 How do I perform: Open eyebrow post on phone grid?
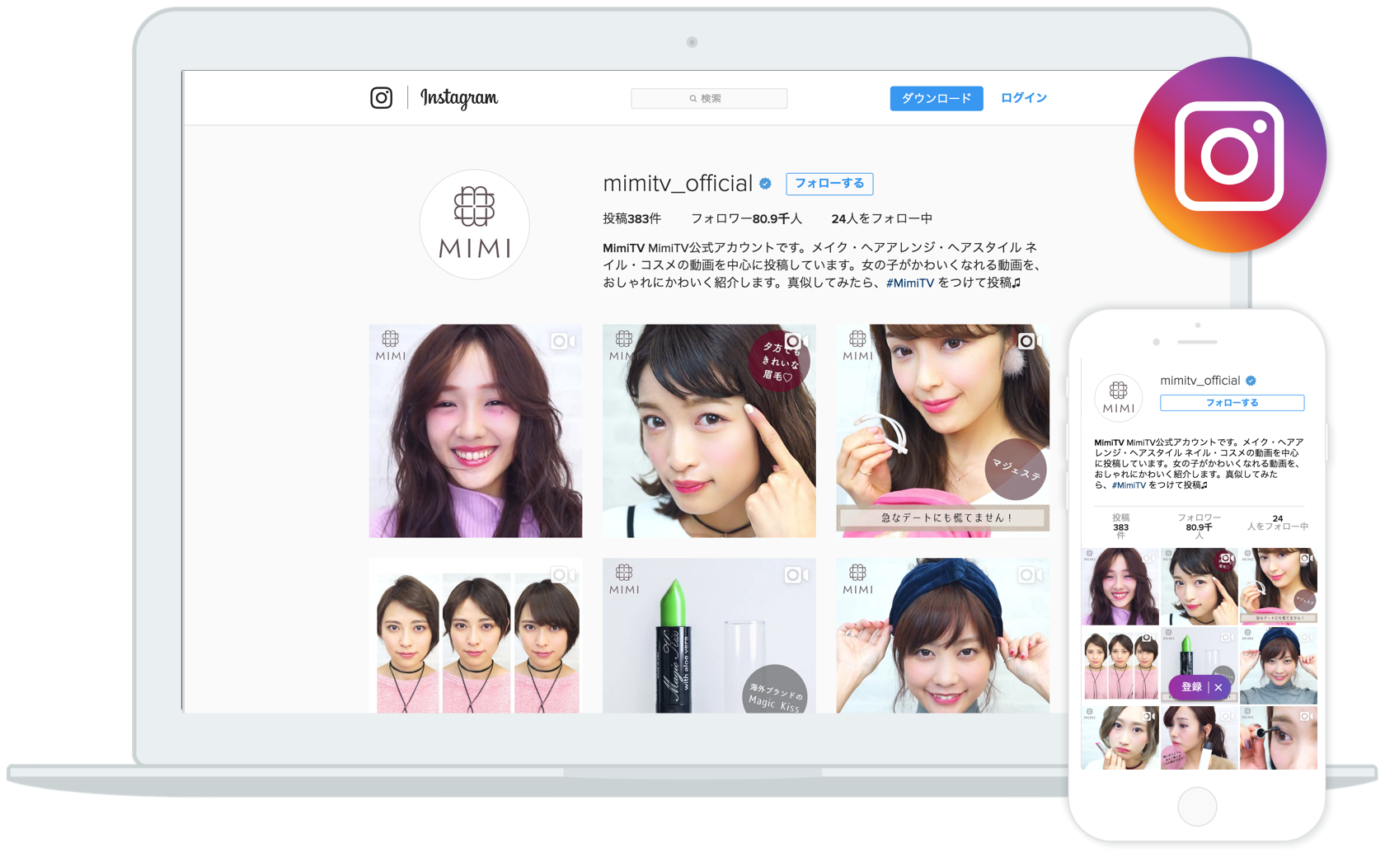[1199, 587]
